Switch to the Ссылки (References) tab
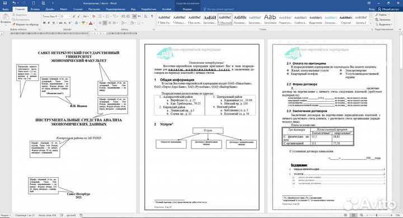 point(78,10)
